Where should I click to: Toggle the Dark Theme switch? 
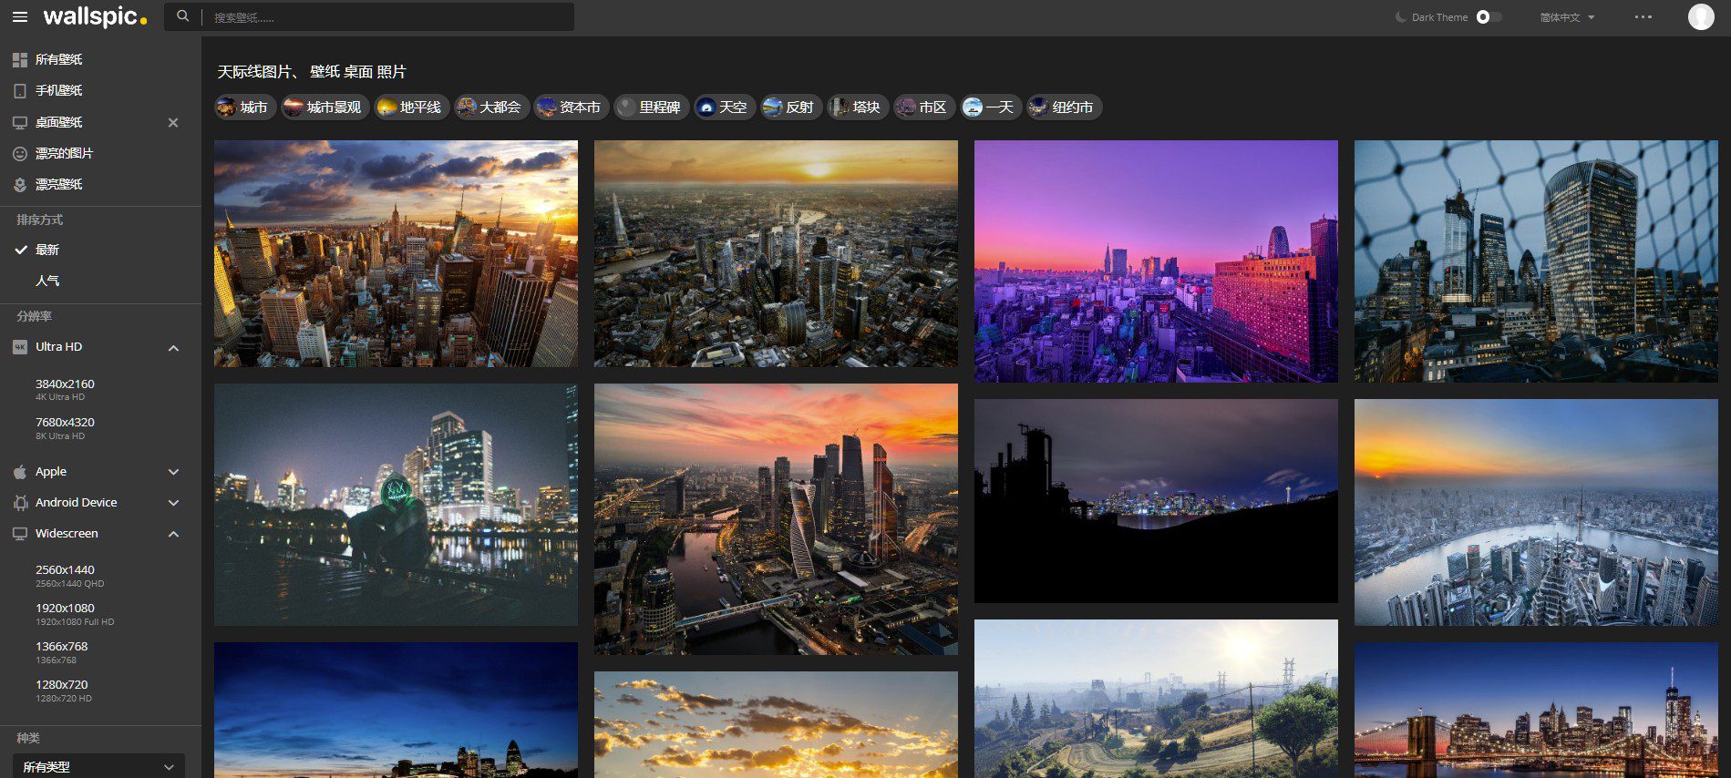click(x=1487, y=17)
